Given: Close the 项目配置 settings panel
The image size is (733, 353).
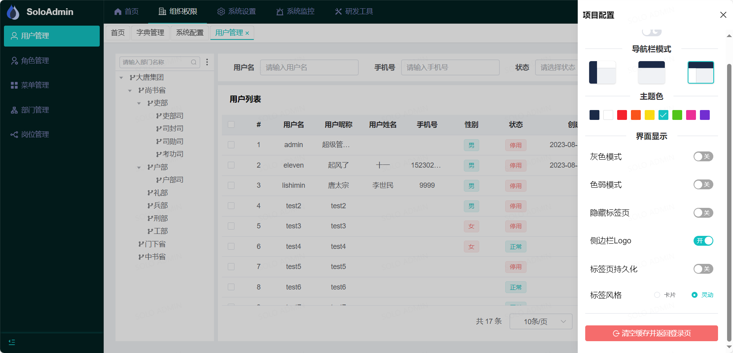Looking at the screenshot, I should pyautogui.click(x=723, y=15).
